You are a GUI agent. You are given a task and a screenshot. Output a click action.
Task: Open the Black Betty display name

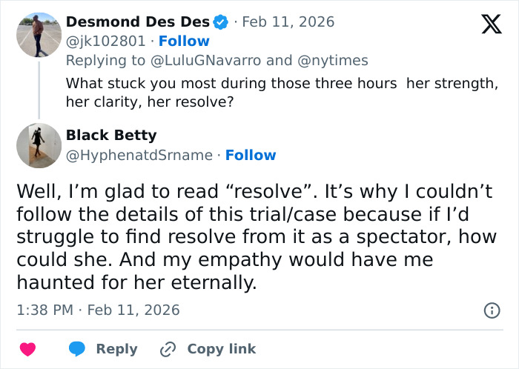pos(111,135)
